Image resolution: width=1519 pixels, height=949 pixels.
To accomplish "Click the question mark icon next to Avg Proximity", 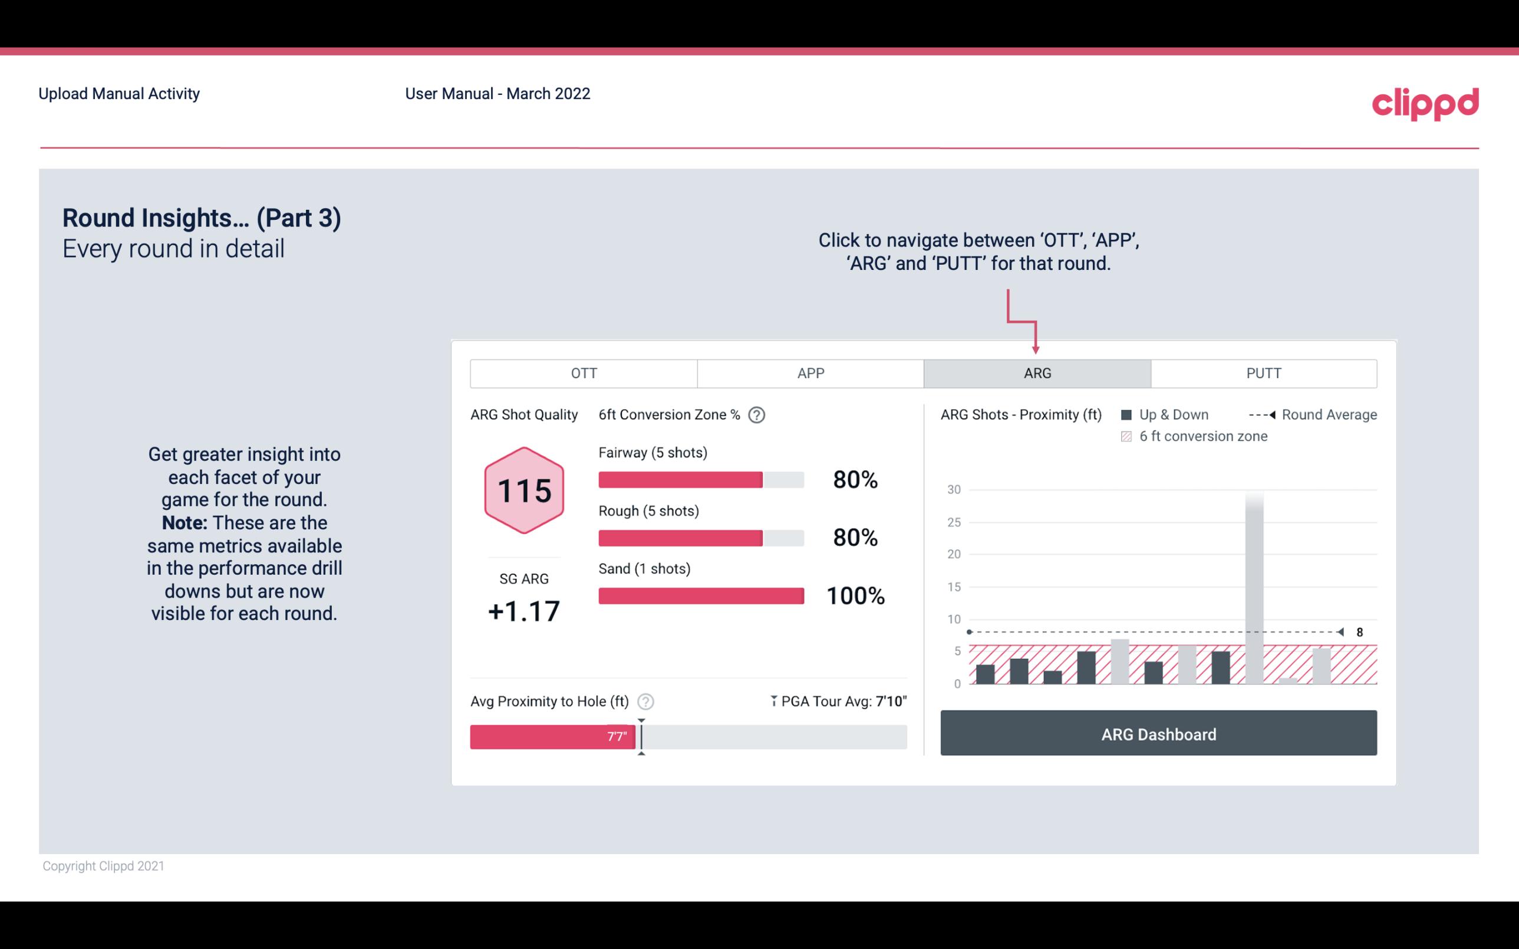I will pos(646,701).
